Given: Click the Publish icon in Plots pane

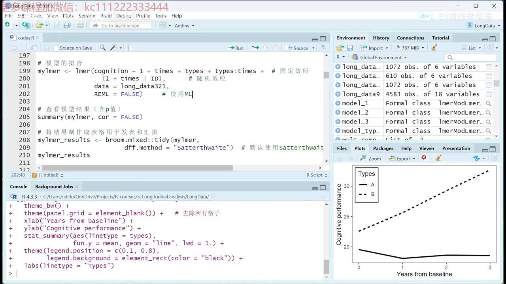Looking at the screenshot, I should 477,158.
